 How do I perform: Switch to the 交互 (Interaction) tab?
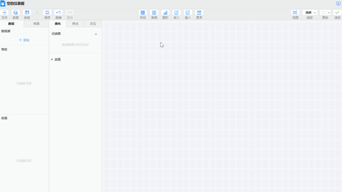point(93,24)
